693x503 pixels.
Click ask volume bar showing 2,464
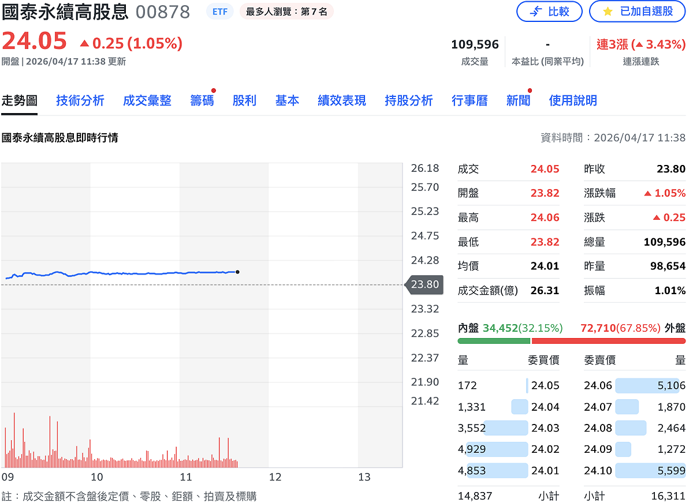point(631,428)
